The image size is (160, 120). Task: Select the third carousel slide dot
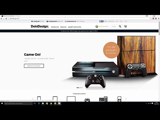click(x=79, y=88)
